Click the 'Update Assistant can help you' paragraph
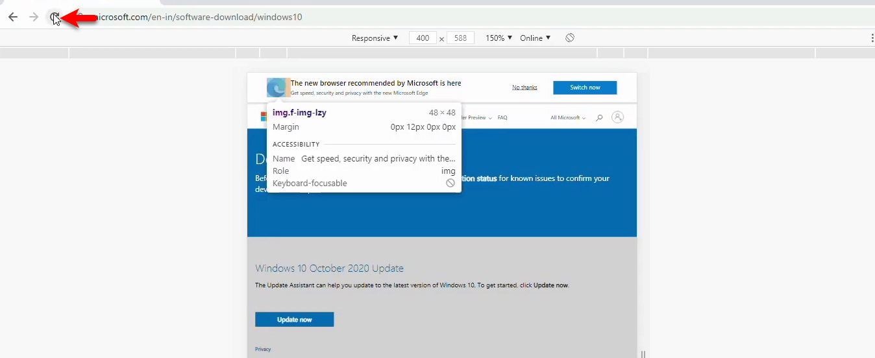The height and width of the screenshot is (358, 875). click(412, 285)
